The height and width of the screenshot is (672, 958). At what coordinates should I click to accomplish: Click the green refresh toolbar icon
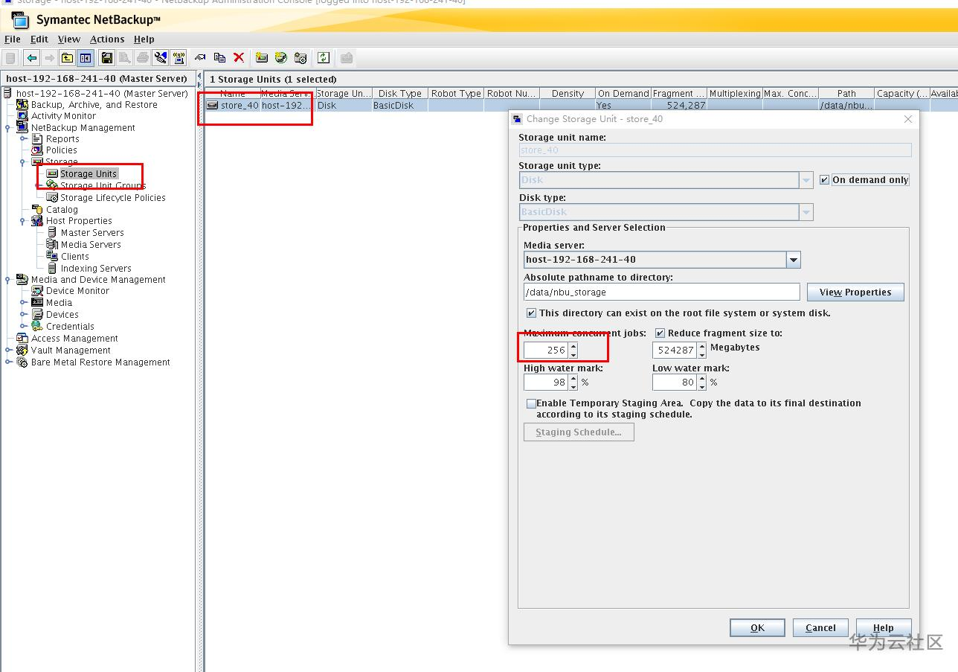point(324,58)
